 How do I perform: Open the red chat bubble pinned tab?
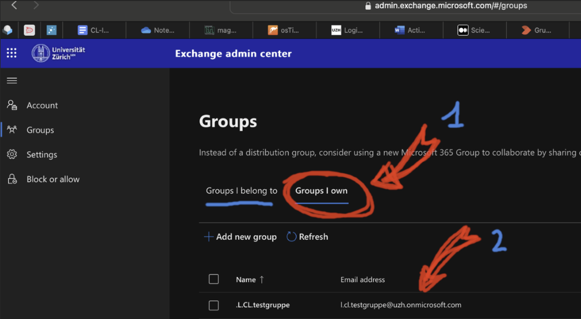(29, 30)
